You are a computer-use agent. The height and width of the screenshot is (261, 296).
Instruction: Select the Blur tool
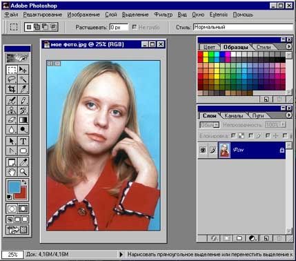(12, 130)
